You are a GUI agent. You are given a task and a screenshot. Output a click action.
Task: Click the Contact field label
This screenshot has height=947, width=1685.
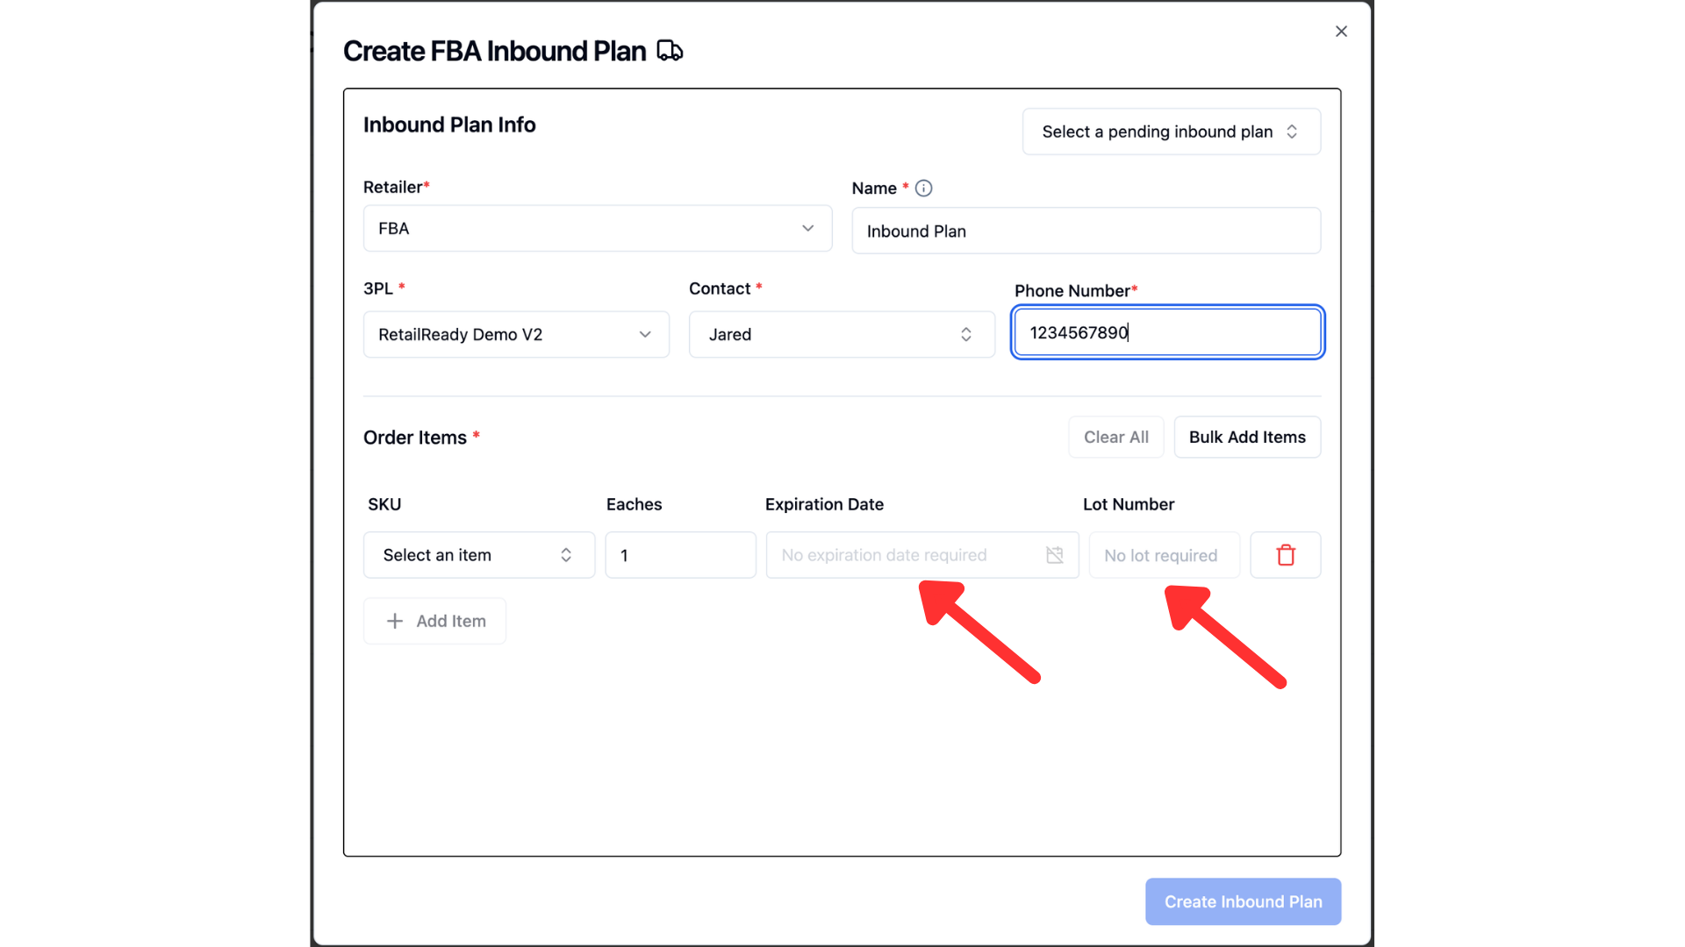(720, 288)
